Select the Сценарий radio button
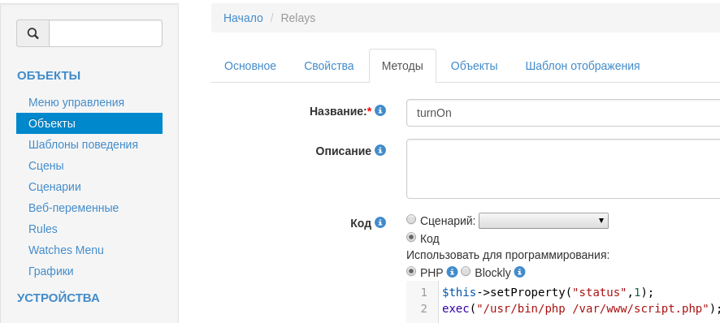This screenshot has height=323, width=720. tap(411, 219)
